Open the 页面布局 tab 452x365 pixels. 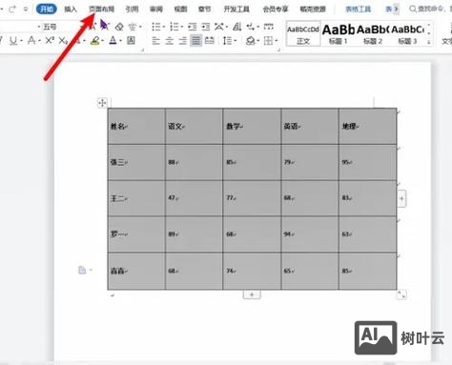pyautogui.click(x=101, y=10)
